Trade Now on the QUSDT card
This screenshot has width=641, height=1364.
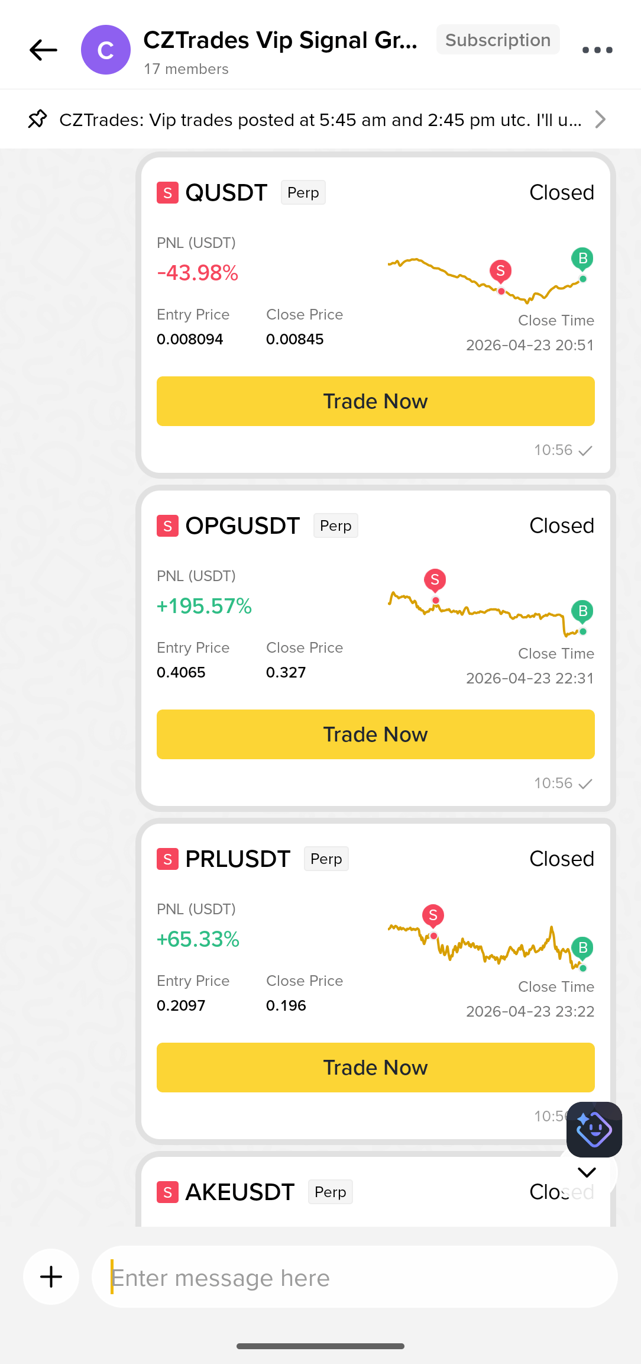click(375, 401)
